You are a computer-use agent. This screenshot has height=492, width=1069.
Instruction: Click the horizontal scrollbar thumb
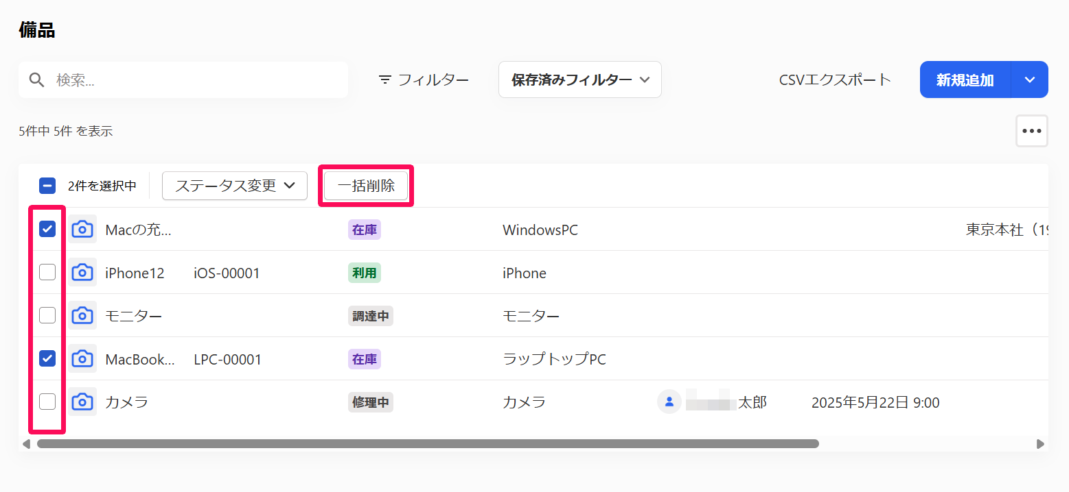coord(428,444)
